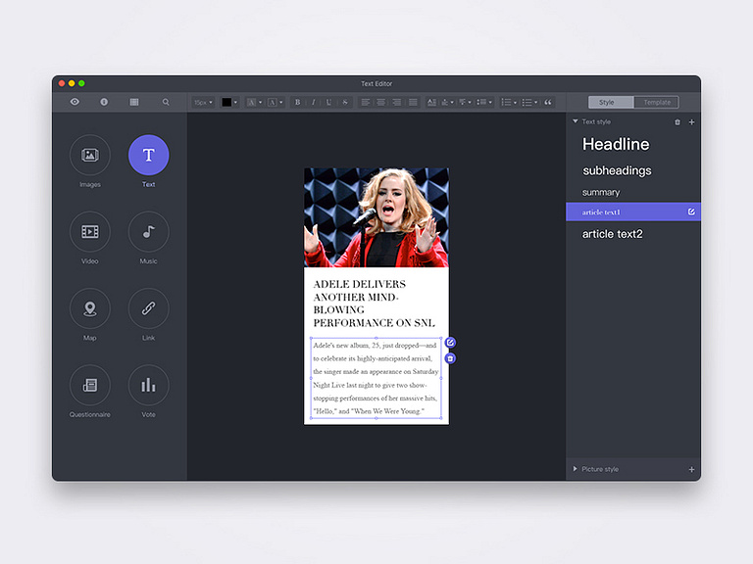Viewport: 753px width, 564px height.
Task: Switch to the Style tab
Action: (x=611, y=102)
